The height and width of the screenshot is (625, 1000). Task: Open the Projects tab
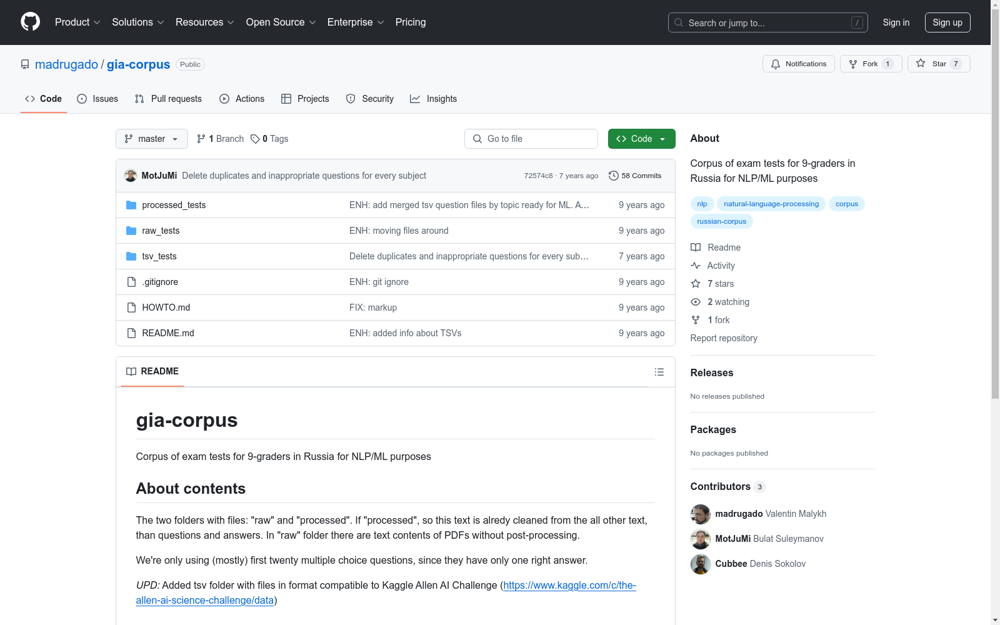(x=305, y=99)
